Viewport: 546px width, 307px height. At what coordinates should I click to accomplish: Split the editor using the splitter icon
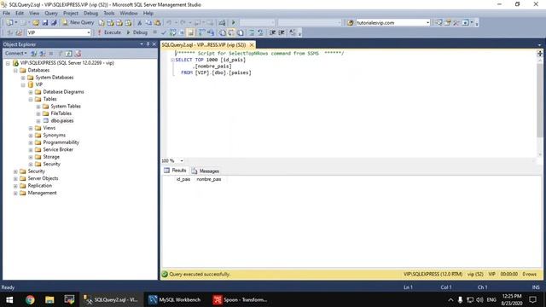click(540, 53)
